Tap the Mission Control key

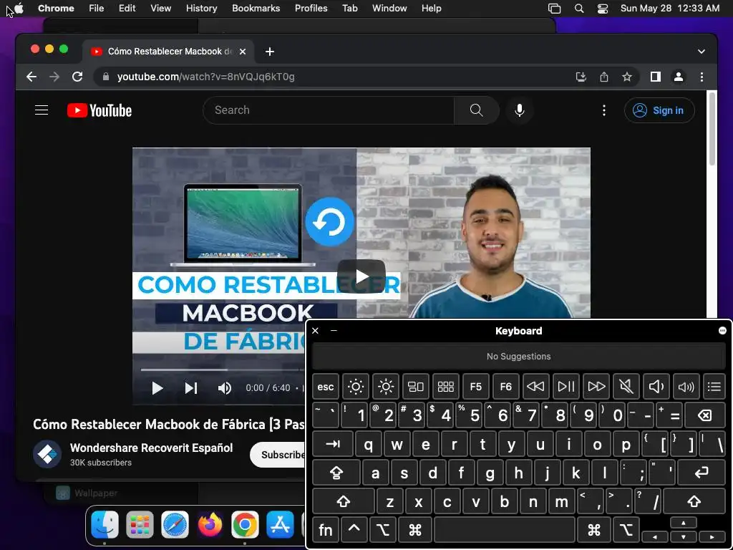[416, 387]
